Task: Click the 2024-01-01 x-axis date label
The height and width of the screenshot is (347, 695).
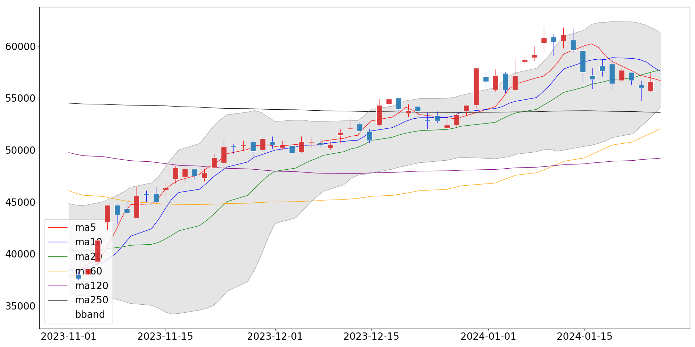Action: 488,337
